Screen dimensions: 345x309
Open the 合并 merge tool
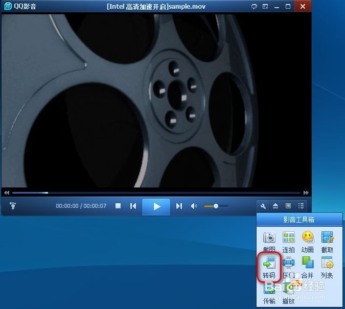pyautogui.click(x=308, y=268)
